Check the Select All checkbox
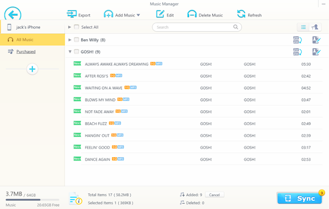The height and width of the screenshot is (209, 329). click(77, 27)
